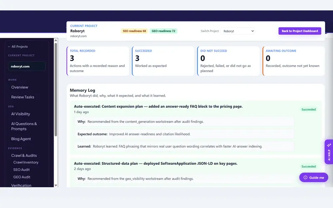Screen dimensions: 333x208
Task: Go back to All Projects
Action: [18, 47]
